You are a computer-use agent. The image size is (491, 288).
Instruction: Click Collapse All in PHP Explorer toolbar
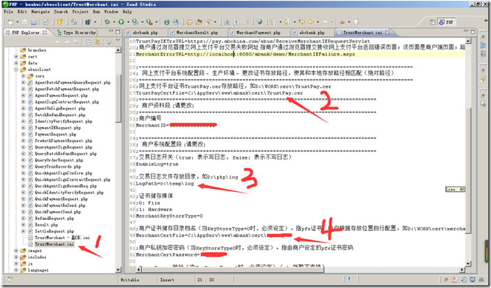pos(89,42)
